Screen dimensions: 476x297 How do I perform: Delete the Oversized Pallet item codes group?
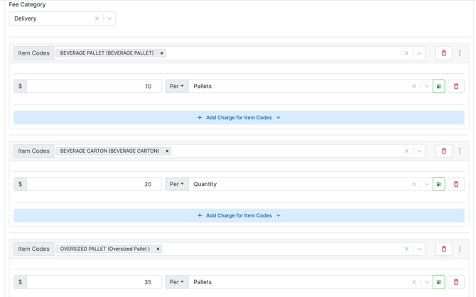[443, 249]
